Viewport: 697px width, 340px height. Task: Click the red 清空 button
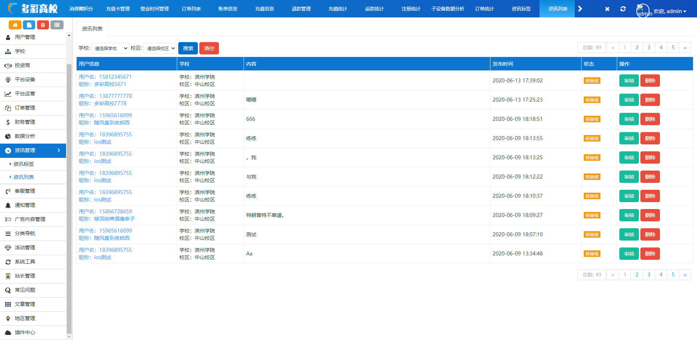click(209, 48)
